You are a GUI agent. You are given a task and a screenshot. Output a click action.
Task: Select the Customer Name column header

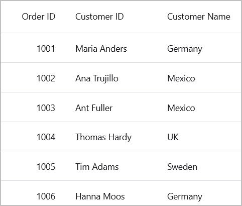(x=199, y=17)
